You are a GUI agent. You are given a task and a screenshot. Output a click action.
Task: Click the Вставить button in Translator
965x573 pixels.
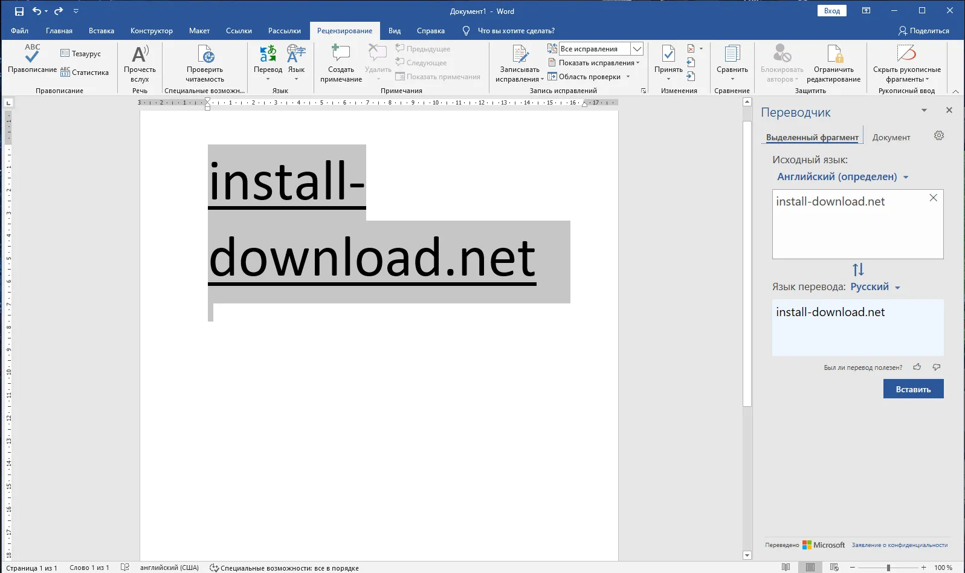click(913, 389)
